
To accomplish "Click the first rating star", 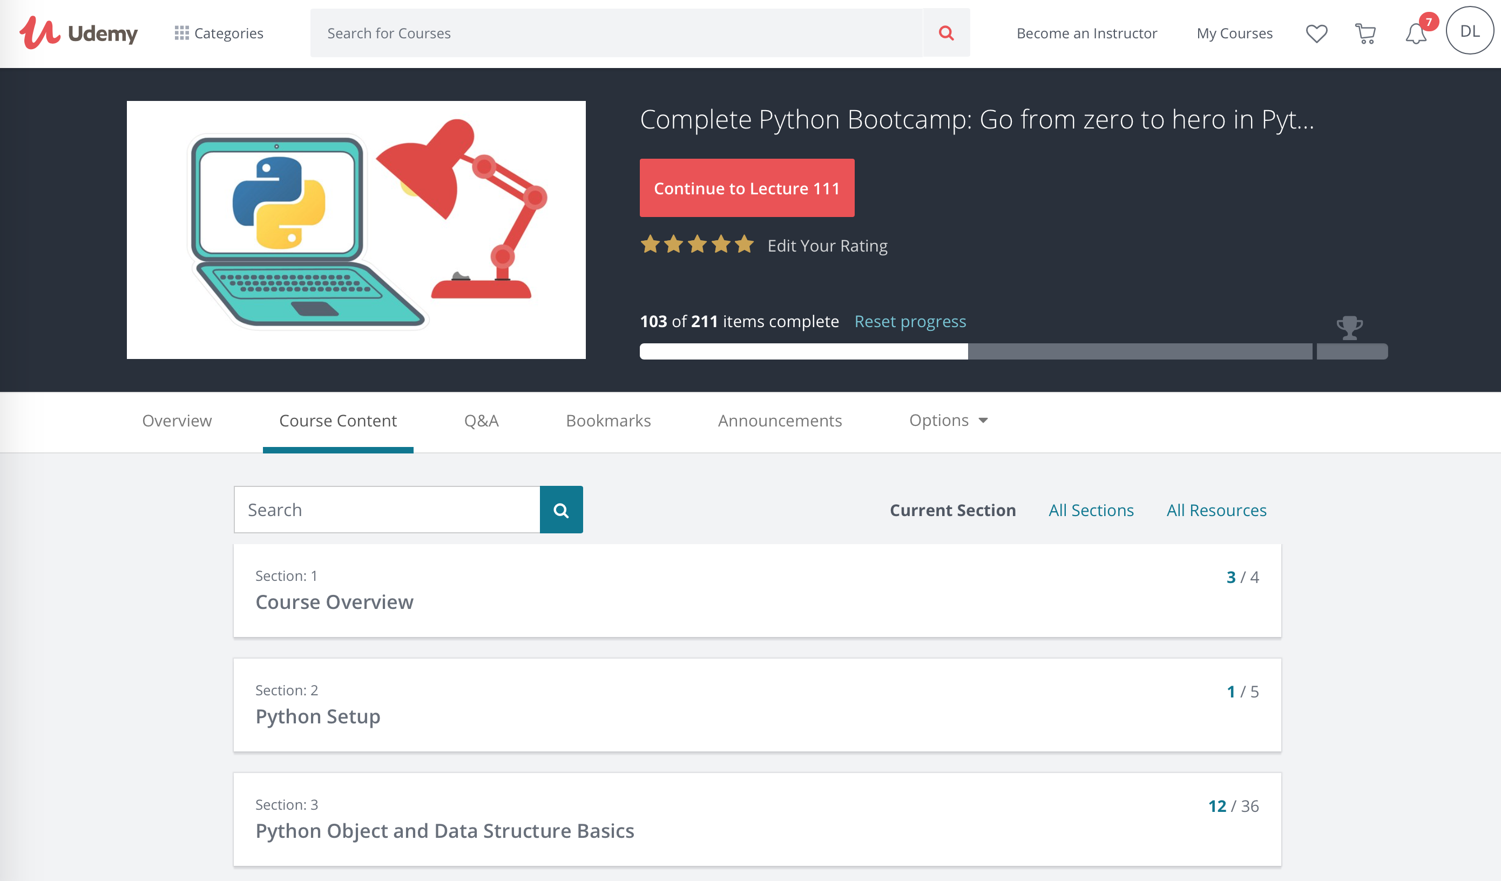I will [x=650, y=244].
